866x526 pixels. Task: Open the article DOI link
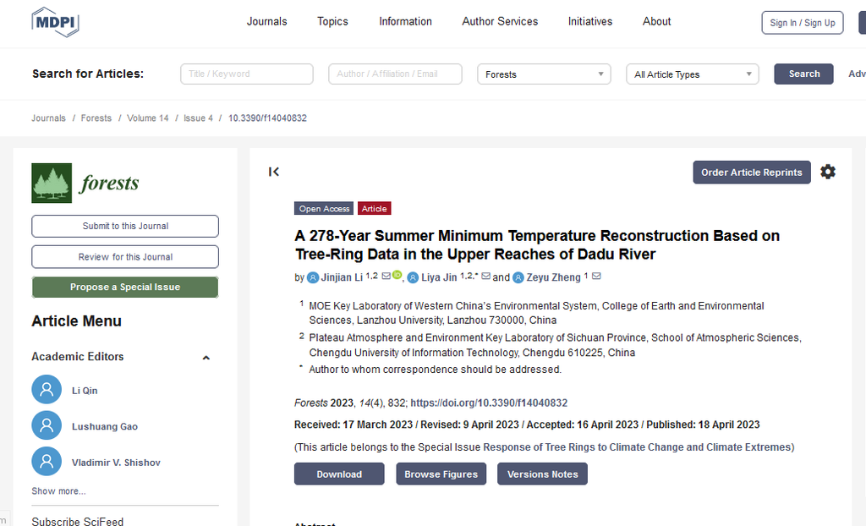[x=489, y=403]
